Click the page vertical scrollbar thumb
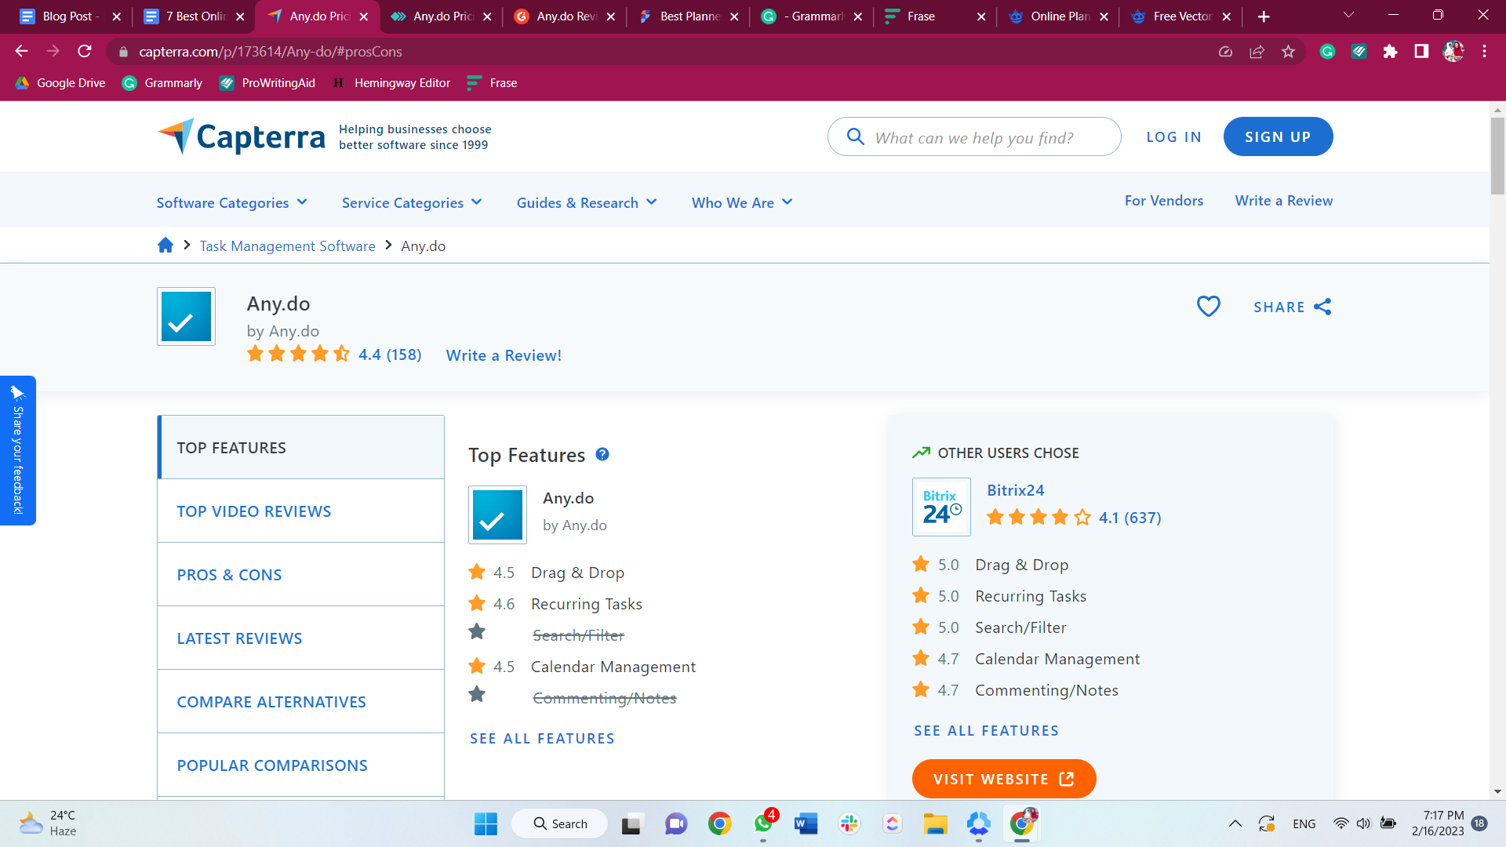This screenshot has width=1506, height=847. (1497, 157)
